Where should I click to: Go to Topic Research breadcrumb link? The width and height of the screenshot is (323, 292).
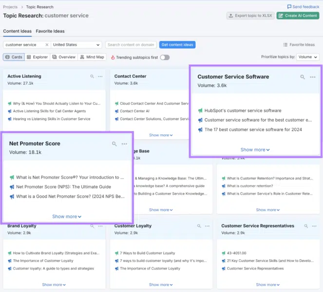click(39, 7)
